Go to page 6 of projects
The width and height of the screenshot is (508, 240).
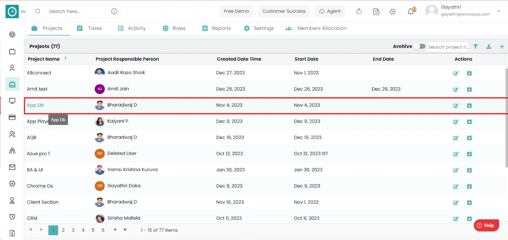tap(103, 230)
